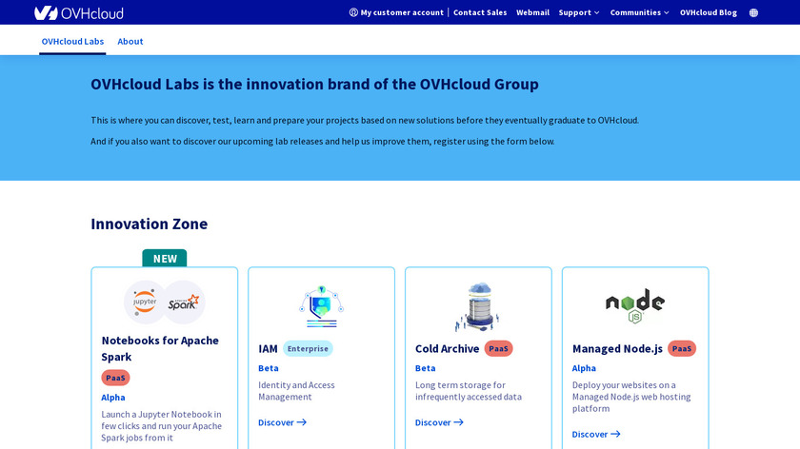Click Beta label in Cold Archive card
This screenshot has width=800, height=449.
coord(425,368)
